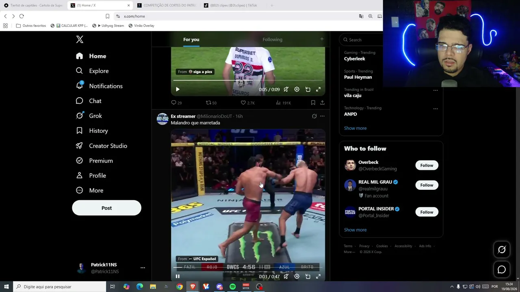Bookmark the siga a pics video post
The width and height of the screenshot is (520, 292).
[313, 103]
